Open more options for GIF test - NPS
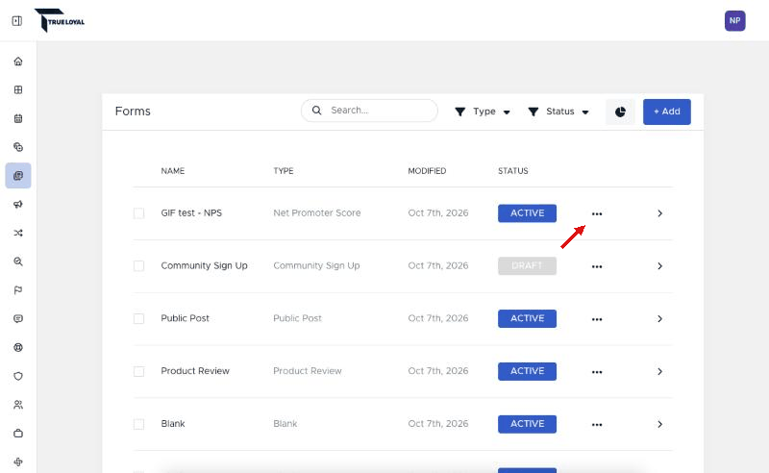This screenshot has width=769, height=473. pos(596,213)
